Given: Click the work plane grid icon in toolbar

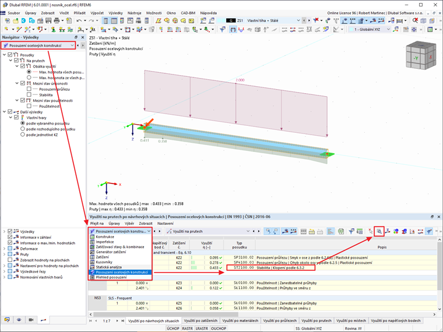Looking at the screenshot, I should point(406,29).
